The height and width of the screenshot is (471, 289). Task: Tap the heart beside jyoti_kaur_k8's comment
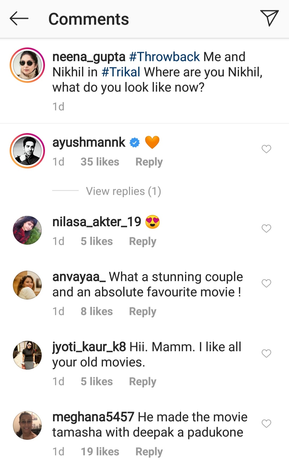click(266, 354)
